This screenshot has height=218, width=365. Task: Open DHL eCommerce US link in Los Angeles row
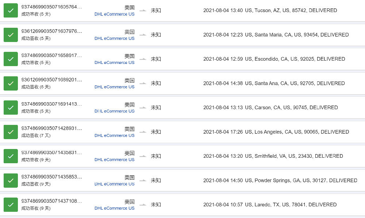(114, 135)
